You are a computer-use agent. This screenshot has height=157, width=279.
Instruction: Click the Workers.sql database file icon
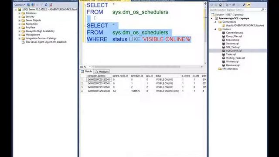(x=224, y=61)
